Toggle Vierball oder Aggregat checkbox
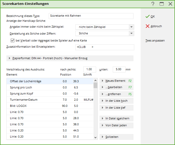The width and height of the screenshot is (175, 145). click(13, 40)
